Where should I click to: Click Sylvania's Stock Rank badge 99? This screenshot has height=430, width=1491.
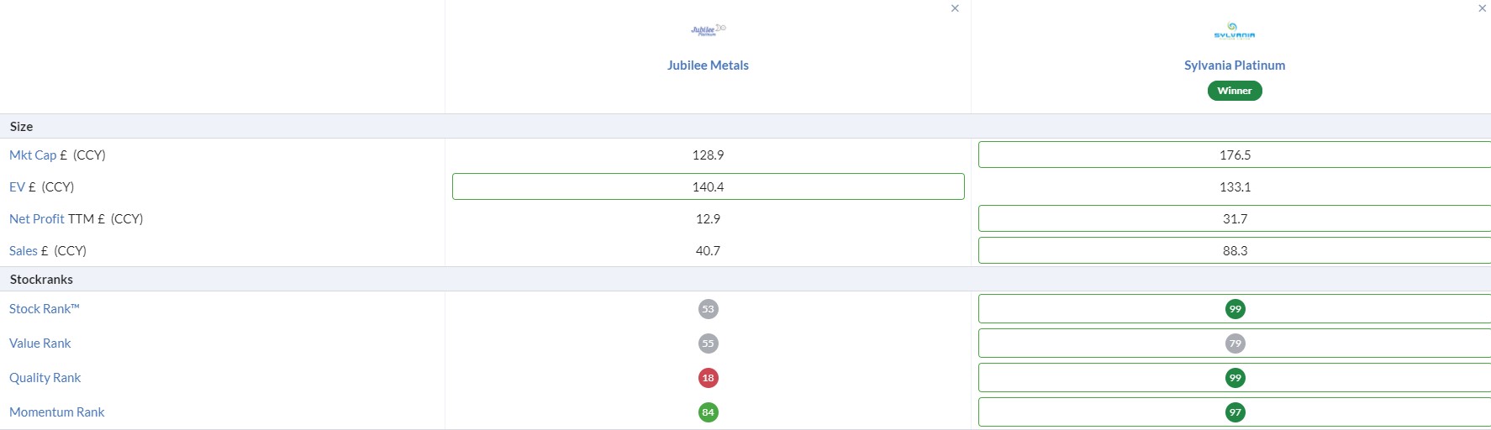pos(1235,309)
